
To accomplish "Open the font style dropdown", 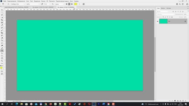I will click(x=39, y=4).
